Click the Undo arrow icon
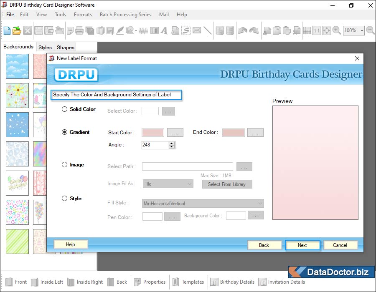376x292 pixels. click(243, 30)
